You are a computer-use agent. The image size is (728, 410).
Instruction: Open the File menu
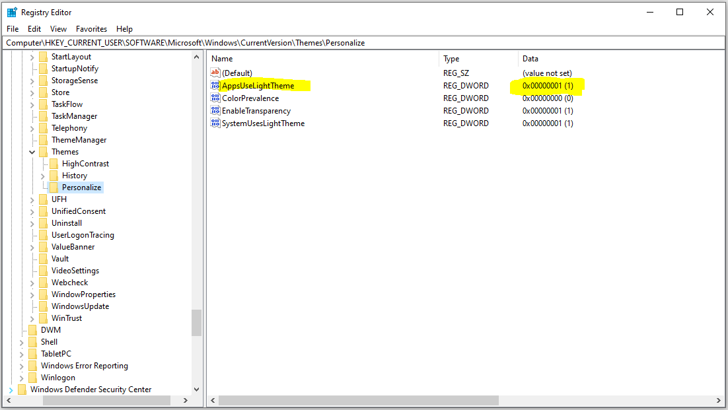pos(13,29)
